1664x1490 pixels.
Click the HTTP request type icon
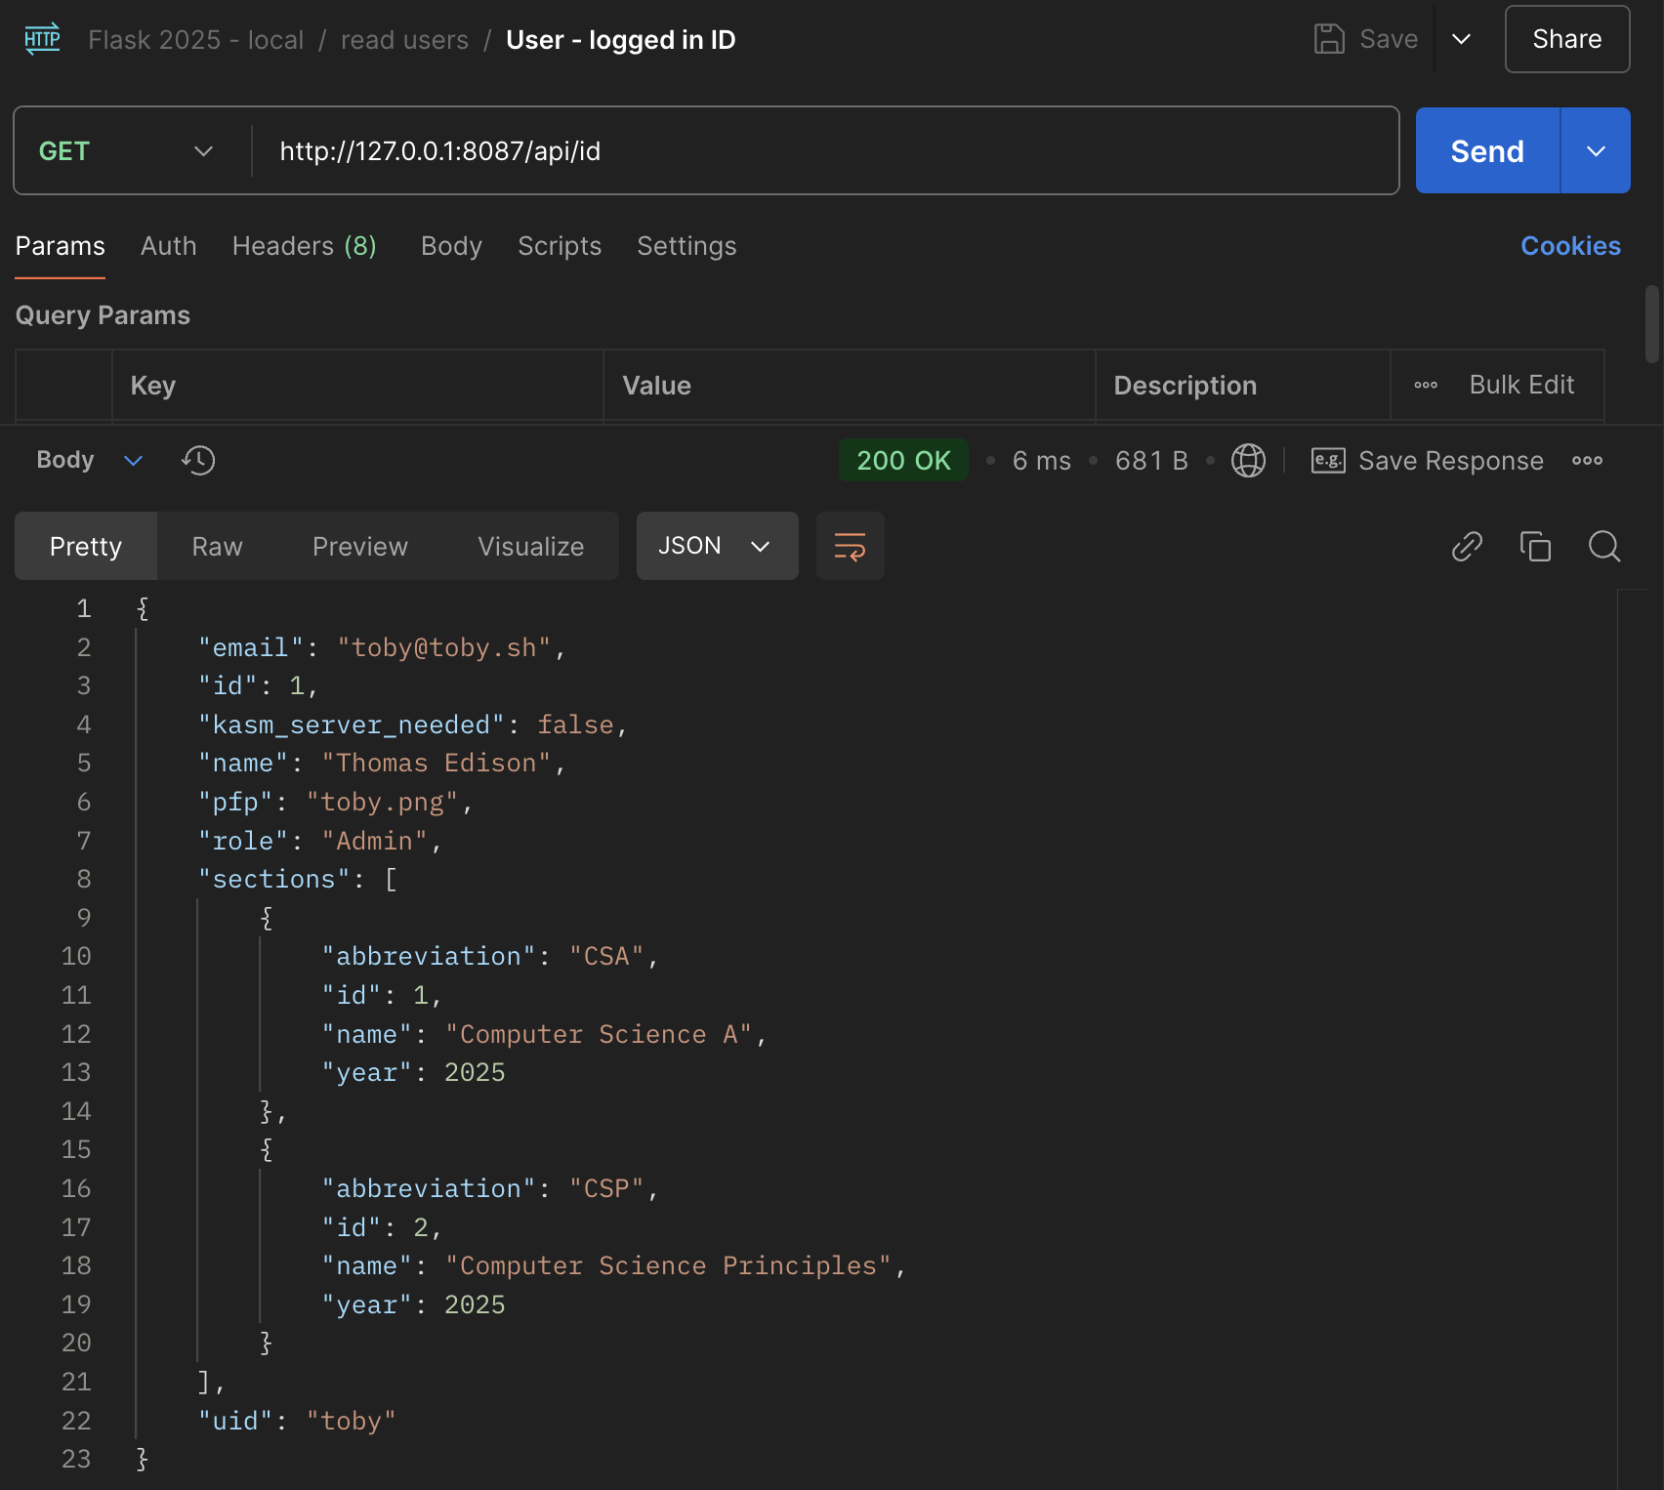point(42,39)
